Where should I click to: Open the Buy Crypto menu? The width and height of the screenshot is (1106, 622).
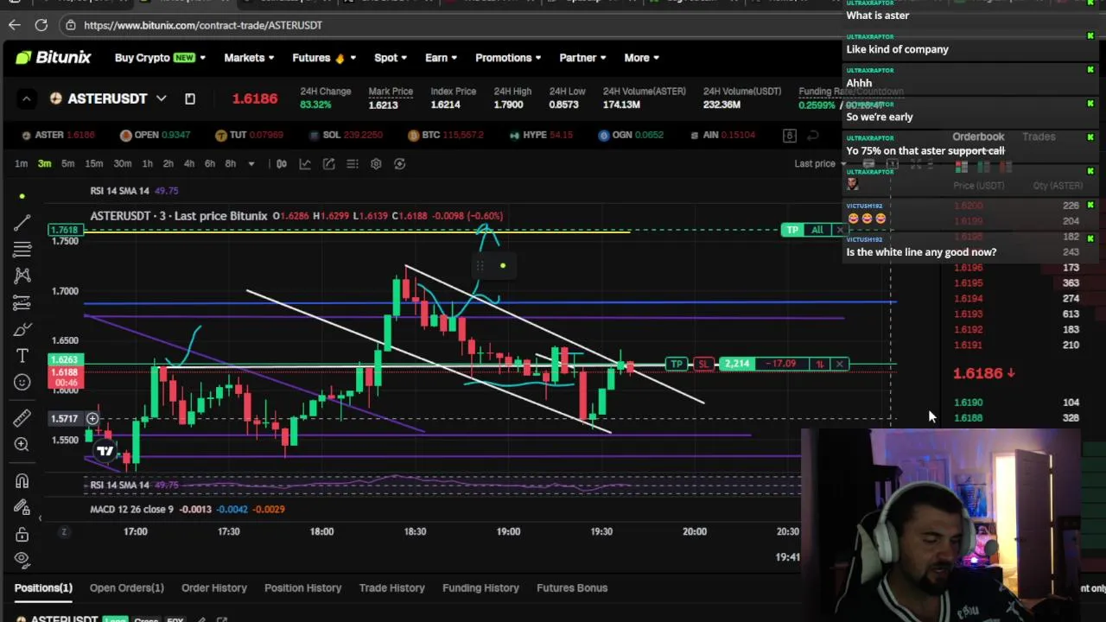point(160,57)
